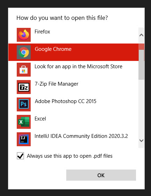Click the scrollbar up arrow
The height and width of the screenshot is (196, 151).
141,35
